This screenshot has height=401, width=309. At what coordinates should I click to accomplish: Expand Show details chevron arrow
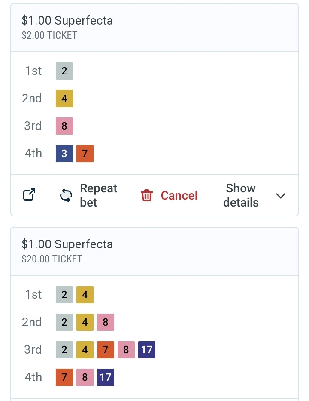click(x=280, y=196)
